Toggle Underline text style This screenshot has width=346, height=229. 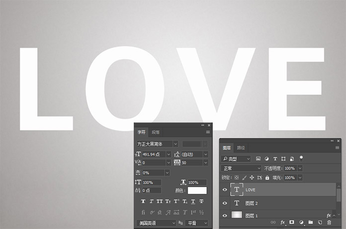[193, 201]
